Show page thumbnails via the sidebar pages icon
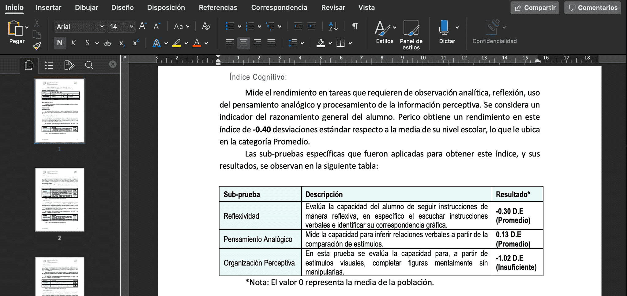 click(x=29, y=65)
